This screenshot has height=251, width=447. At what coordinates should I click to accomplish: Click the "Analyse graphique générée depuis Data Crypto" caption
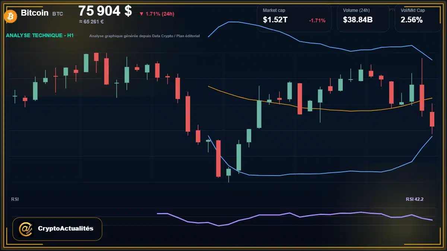[x=145, y=36]
